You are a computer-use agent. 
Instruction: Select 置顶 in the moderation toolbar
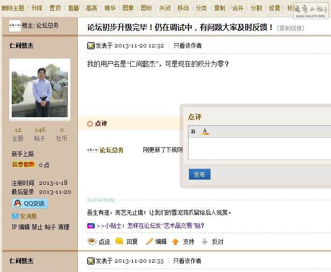(x=55, y=8)
